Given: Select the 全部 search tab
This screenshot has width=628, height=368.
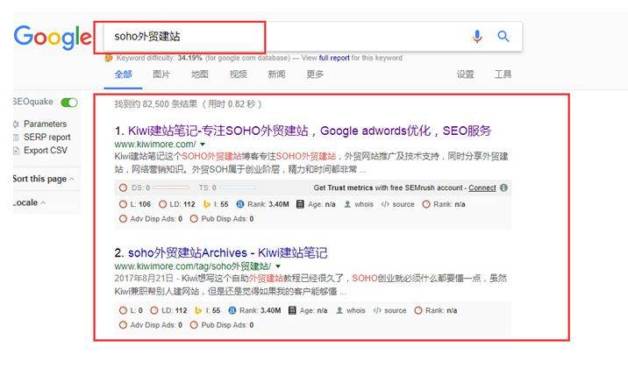Looking at the screenshot, I should tap(123, 74).
